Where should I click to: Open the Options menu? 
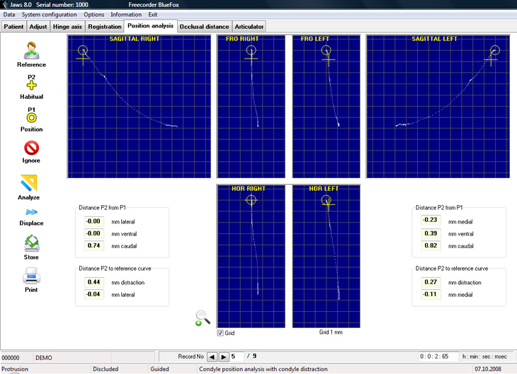[x=93, y=14]
